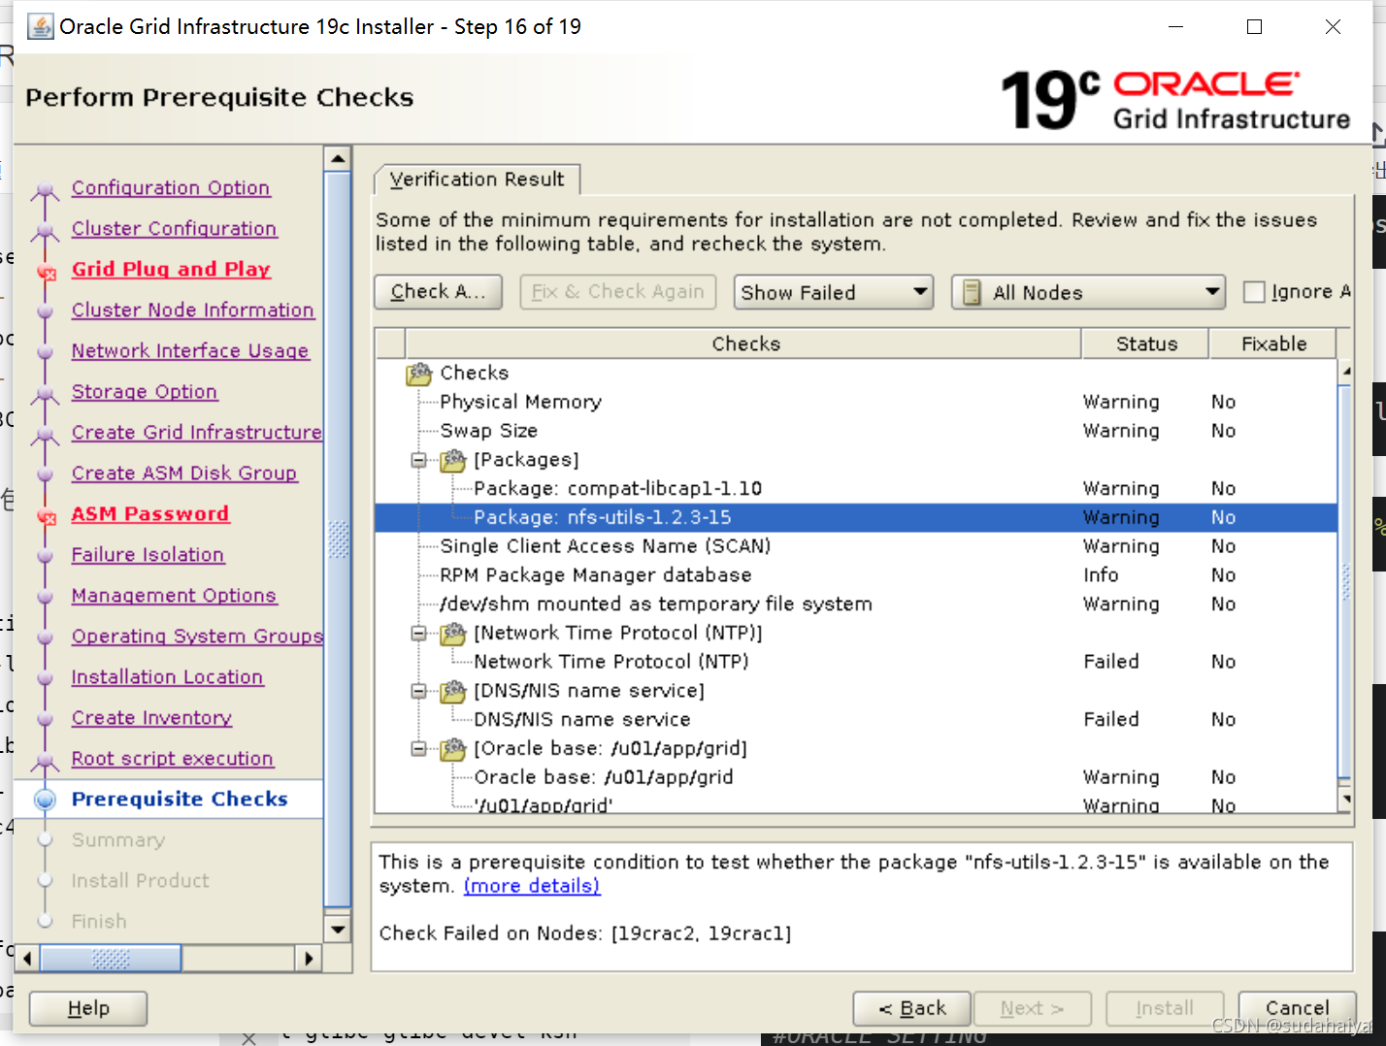Screen dimensions: 1386x1046
Task: Enable the Ignore All checkbox
Action: [x=1254, y=292]
